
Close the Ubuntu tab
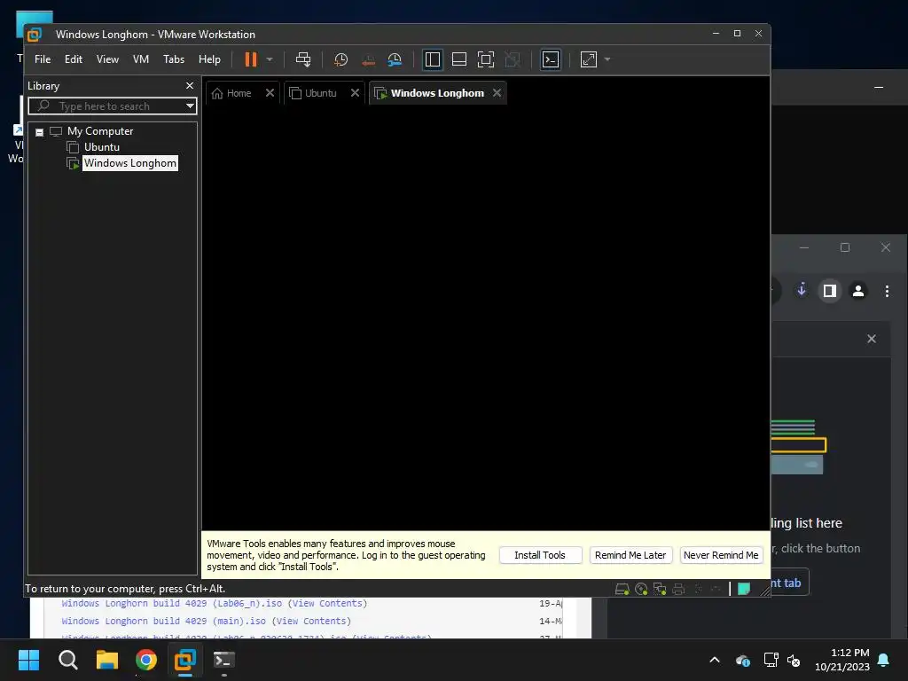(355, 92)
